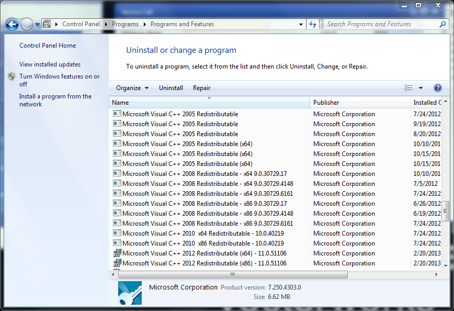The height and width of the screenshot is (311, 454).
Task: Click the Forward navigation arrow button
Action: click(27, 24)
